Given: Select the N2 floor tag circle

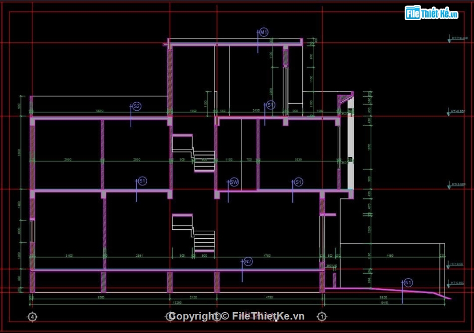Looking at the screenshot, I should (x=247, y=262).
